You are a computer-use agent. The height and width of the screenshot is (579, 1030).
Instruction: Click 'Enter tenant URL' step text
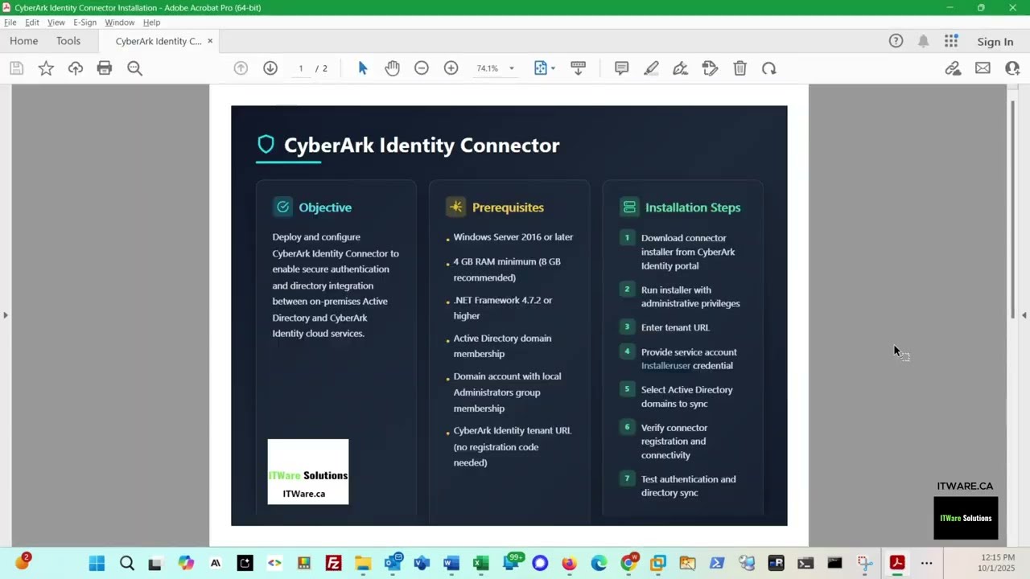point(675,328)
